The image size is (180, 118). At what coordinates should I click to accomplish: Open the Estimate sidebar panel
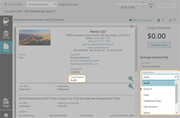click(x=6, y=34)
